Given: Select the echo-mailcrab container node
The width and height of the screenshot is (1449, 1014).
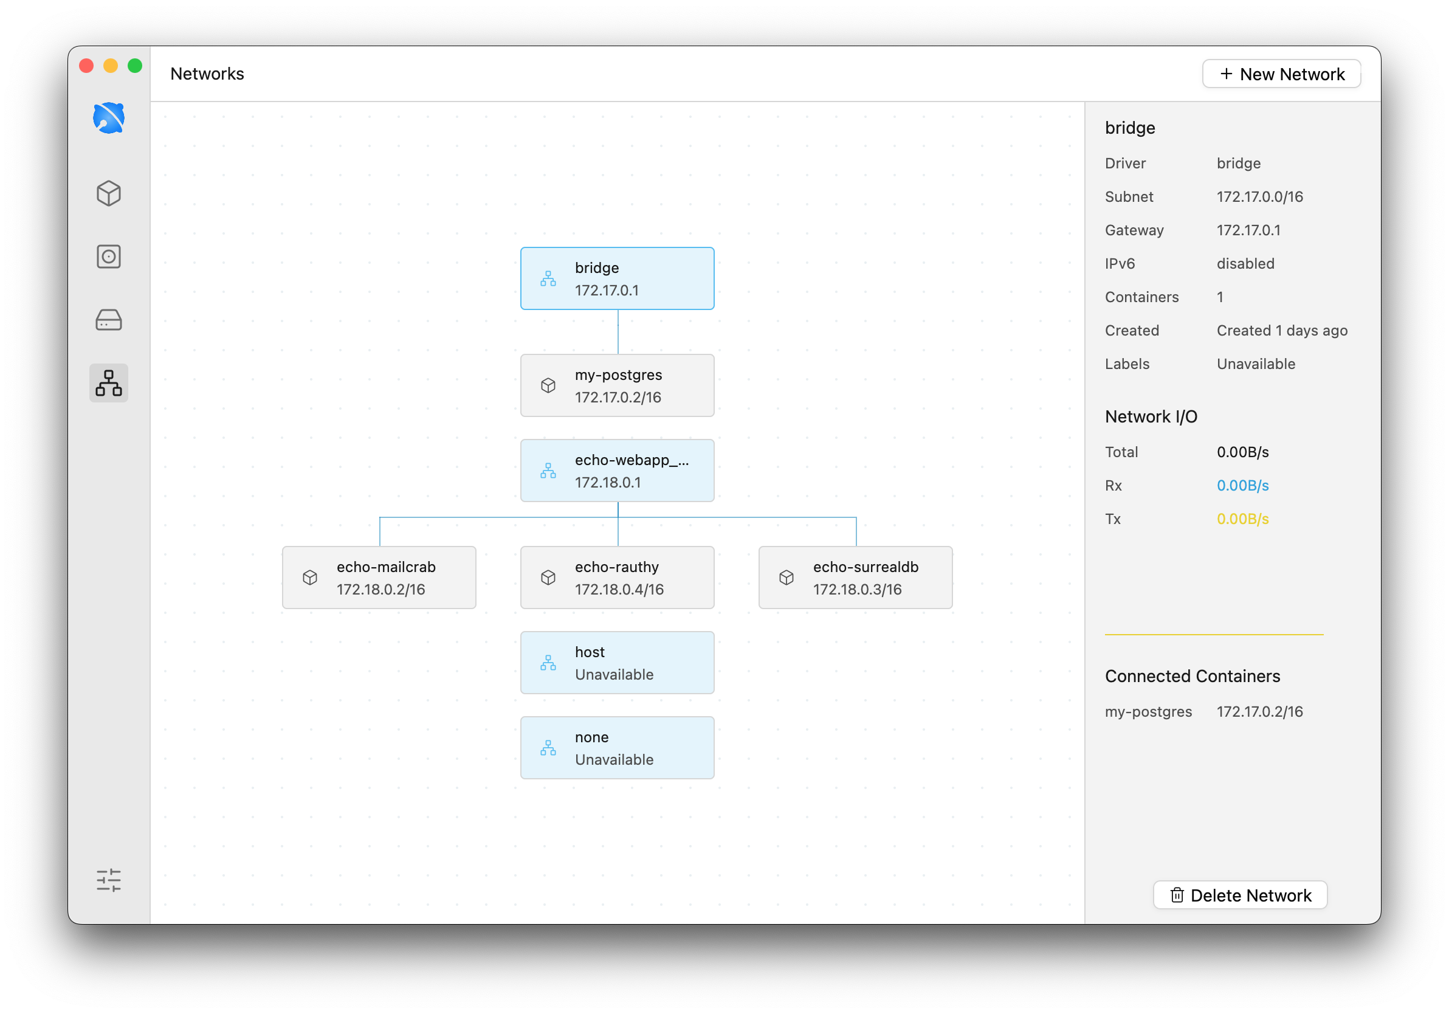Looking at the screenshot, I should 379,577.
